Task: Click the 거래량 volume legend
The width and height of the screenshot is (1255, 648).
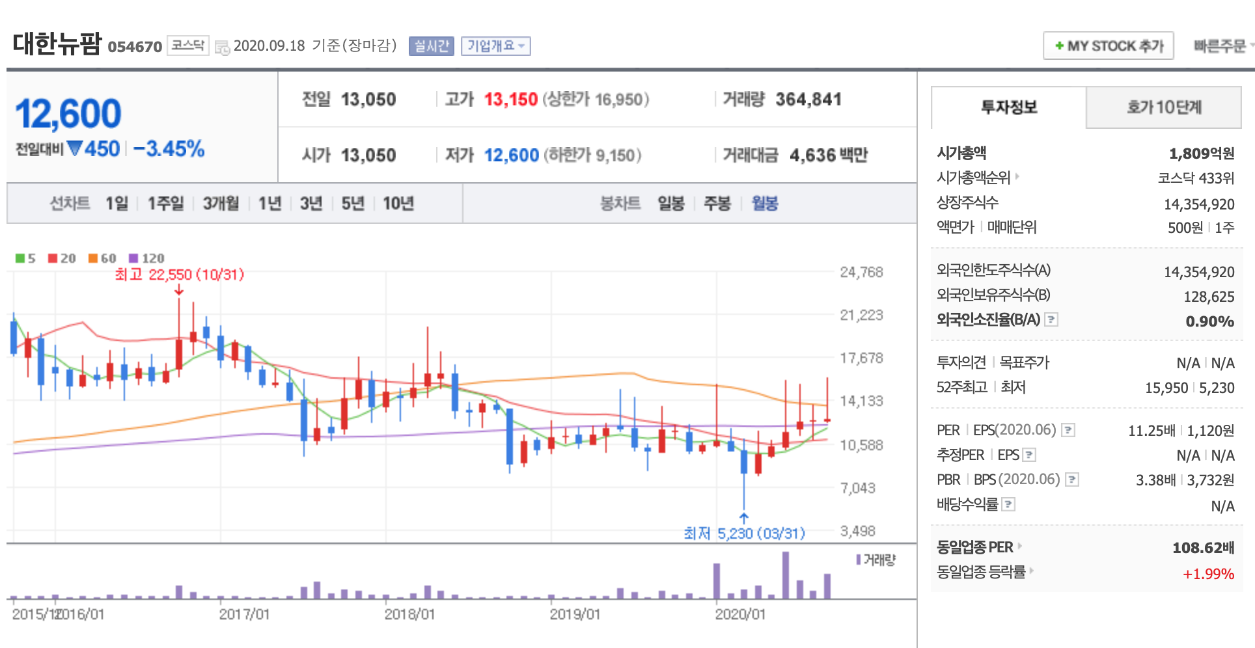Action: (876, 560)
